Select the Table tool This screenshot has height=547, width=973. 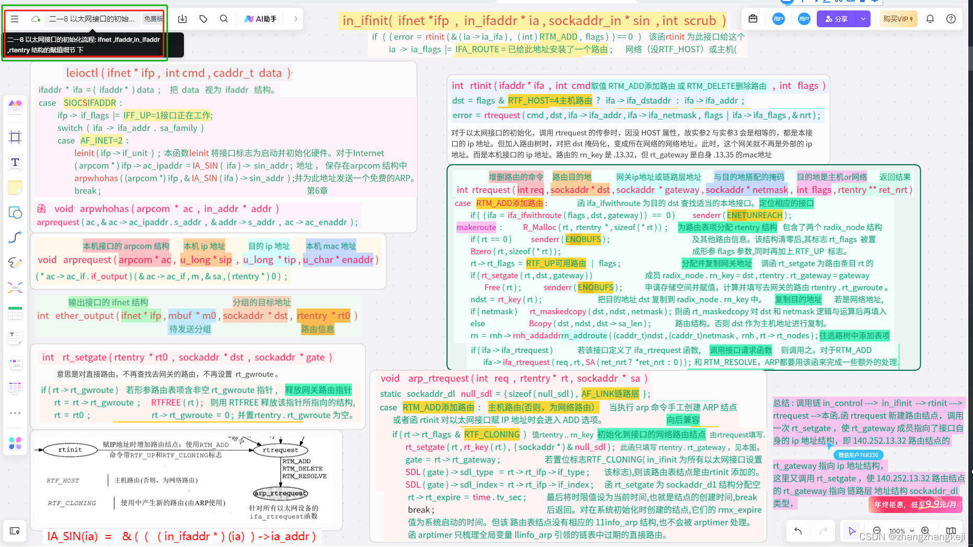click(15, 313)
